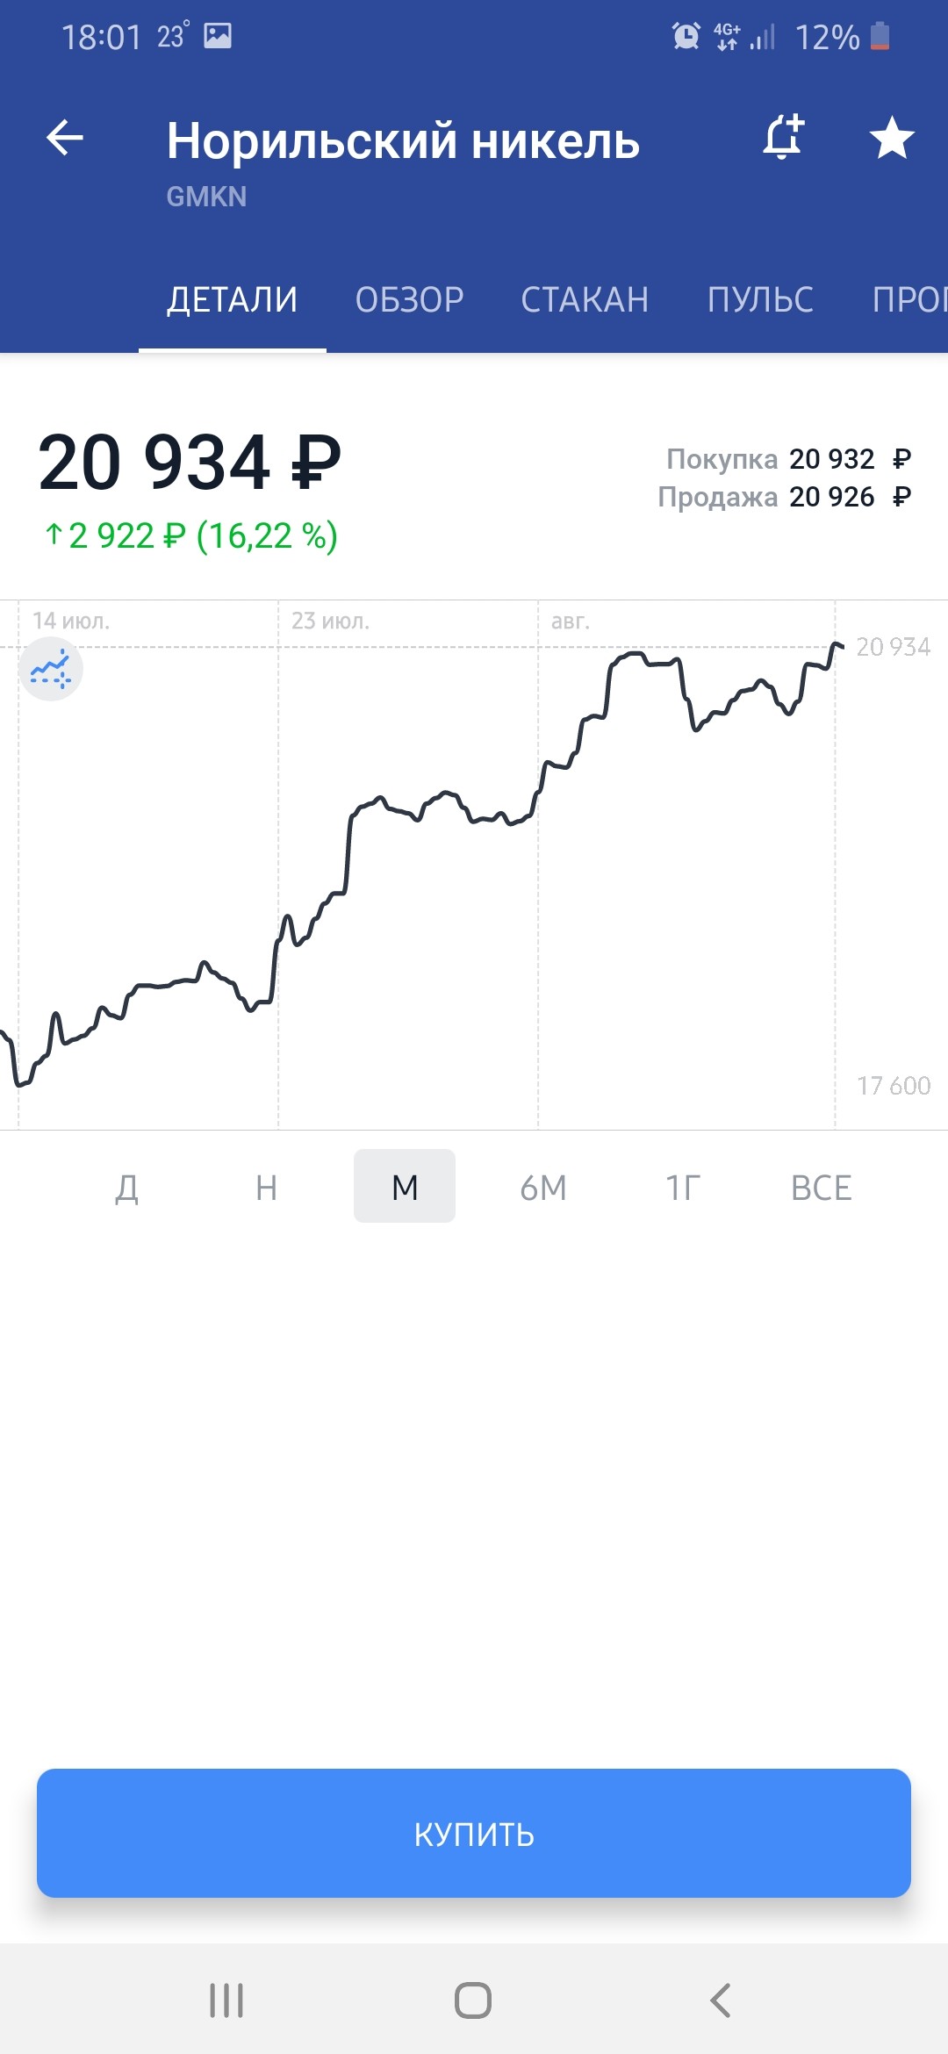Switch chart to 6М period
Viewport: 948px width, 2054px height.
[543, 1188]
